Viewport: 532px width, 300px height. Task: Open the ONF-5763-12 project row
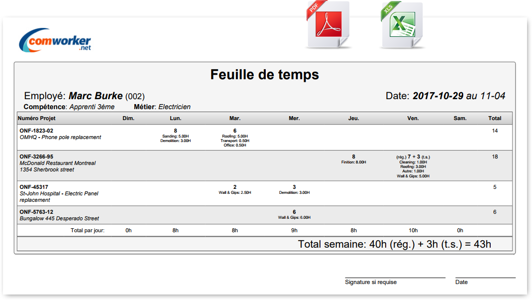pyautogui.click(x=36, y=212)
